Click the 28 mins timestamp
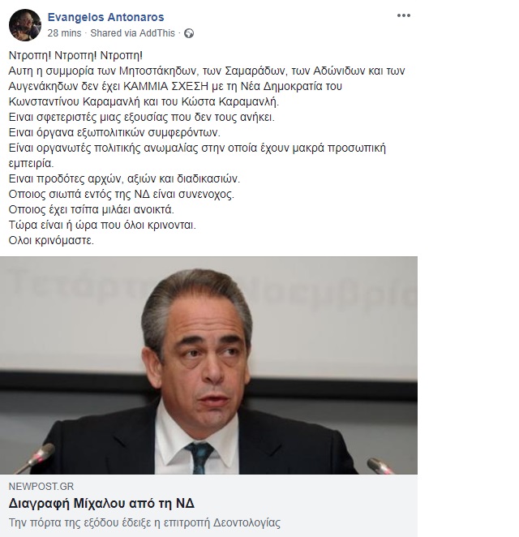 click(x=64, y=33)
